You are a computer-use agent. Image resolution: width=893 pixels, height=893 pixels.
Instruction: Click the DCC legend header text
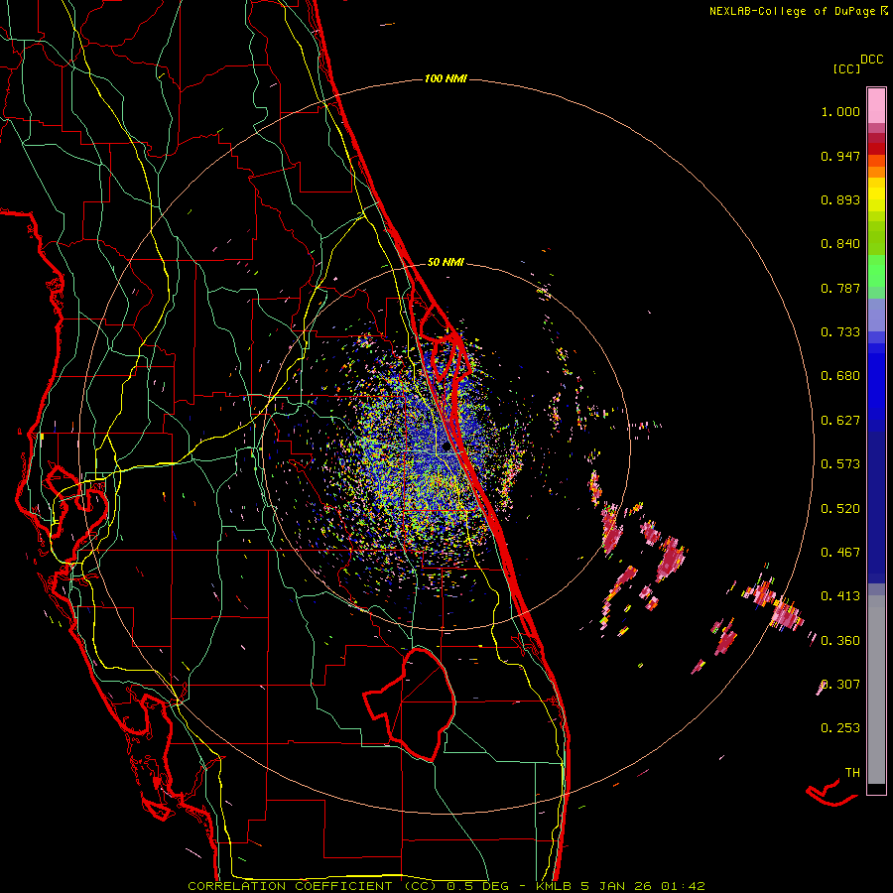click(x=871, y=60)
